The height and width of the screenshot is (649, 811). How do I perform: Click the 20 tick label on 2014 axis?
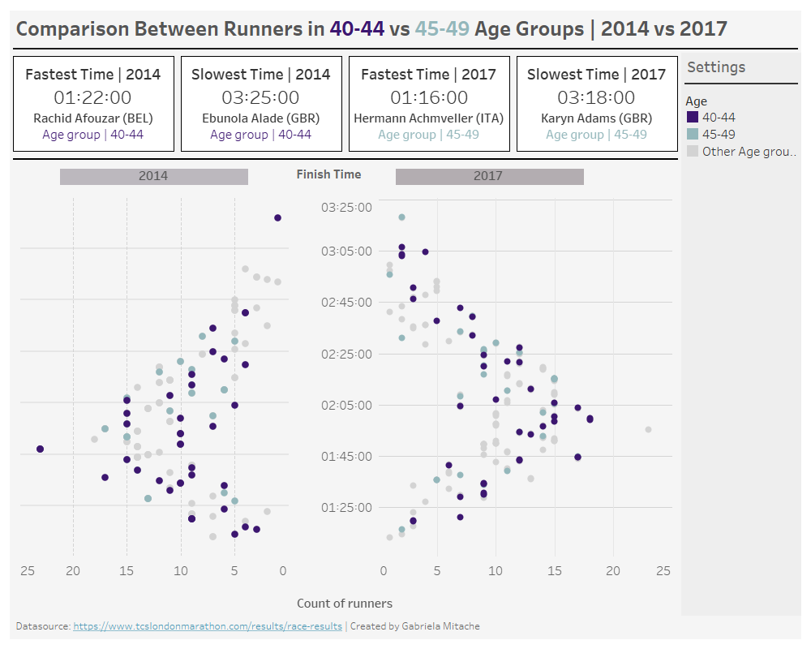pos(73,571)
